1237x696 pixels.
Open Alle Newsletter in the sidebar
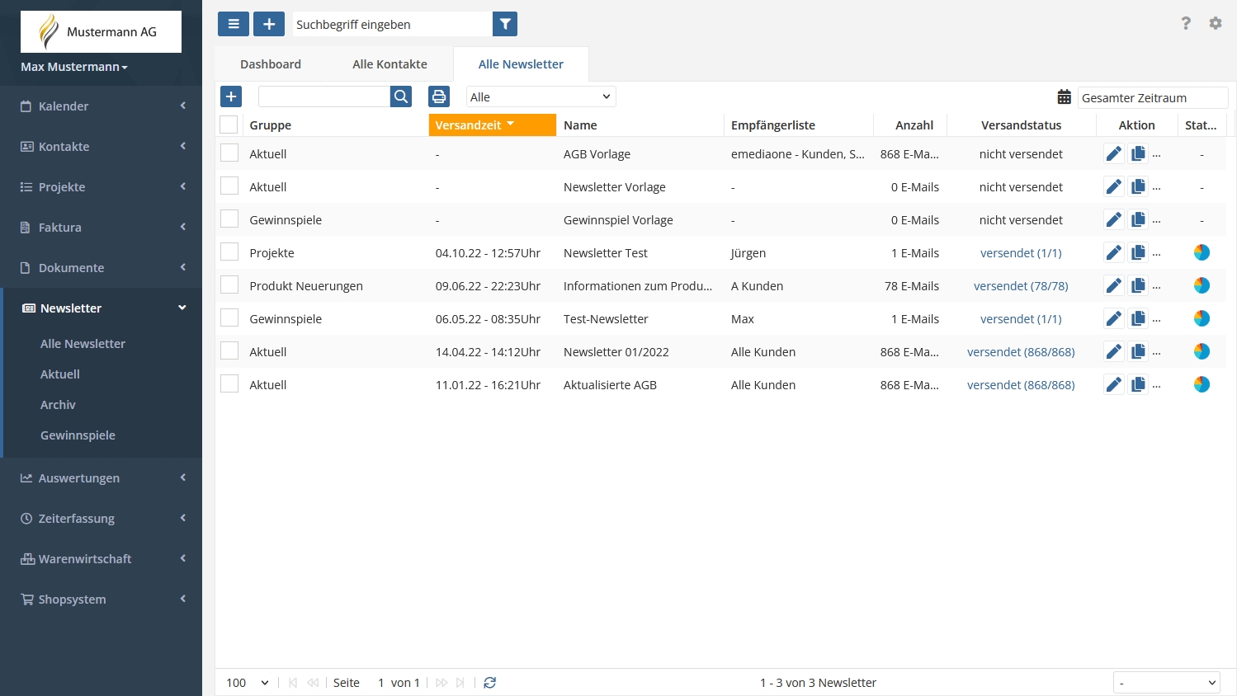[83, 344]
